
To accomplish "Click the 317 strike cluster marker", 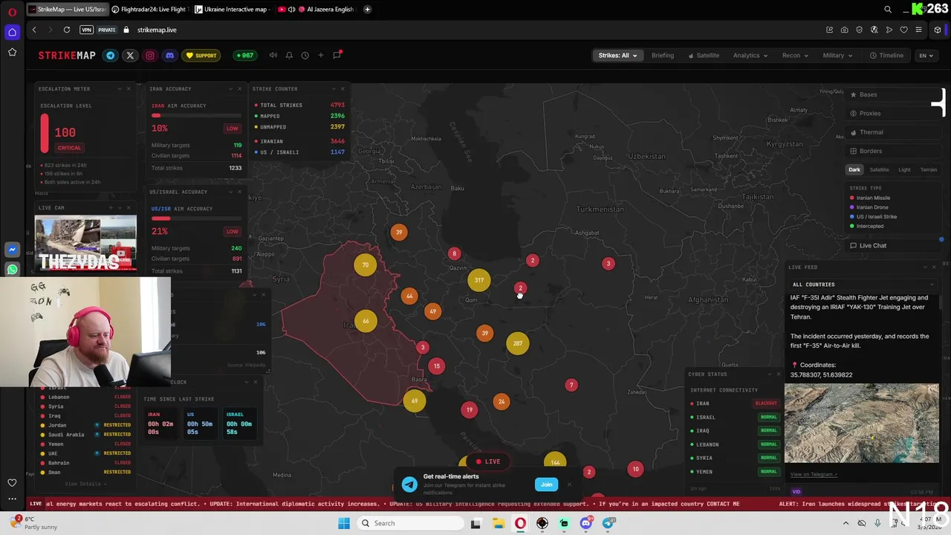I will [x=479, y=280].
